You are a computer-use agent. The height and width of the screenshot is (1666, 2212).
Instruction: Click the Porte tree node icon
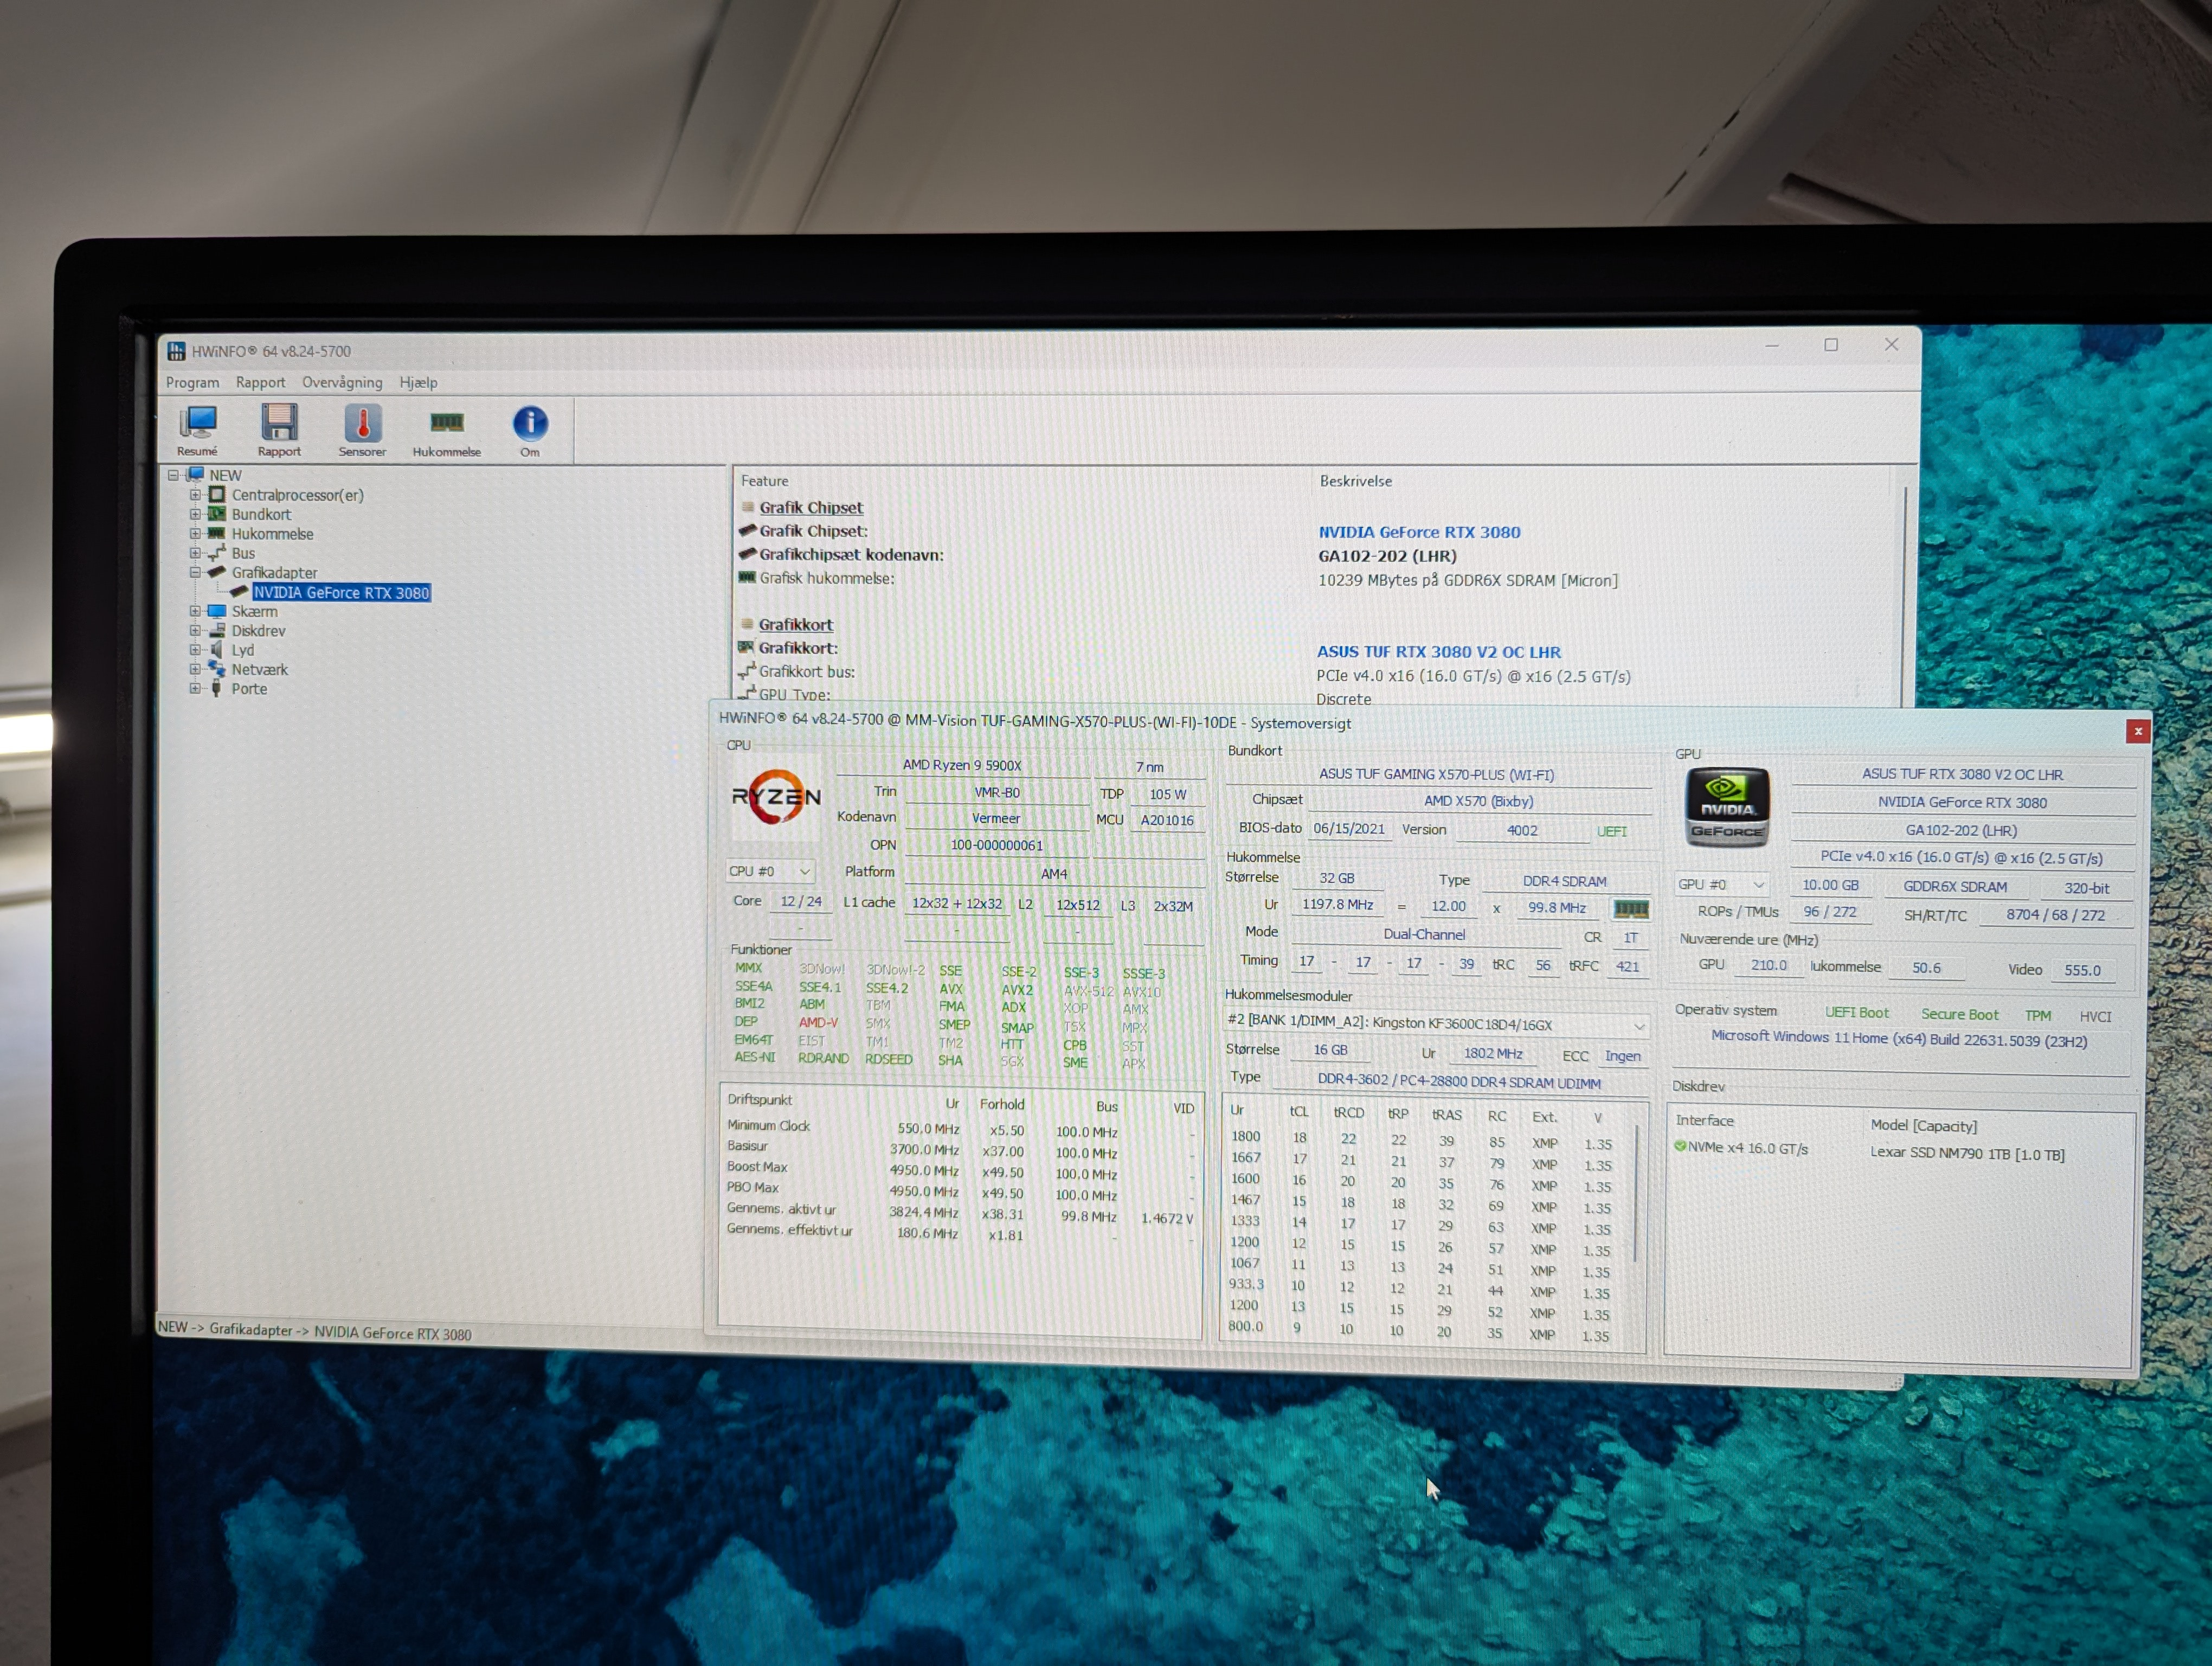tap(217, 689)
